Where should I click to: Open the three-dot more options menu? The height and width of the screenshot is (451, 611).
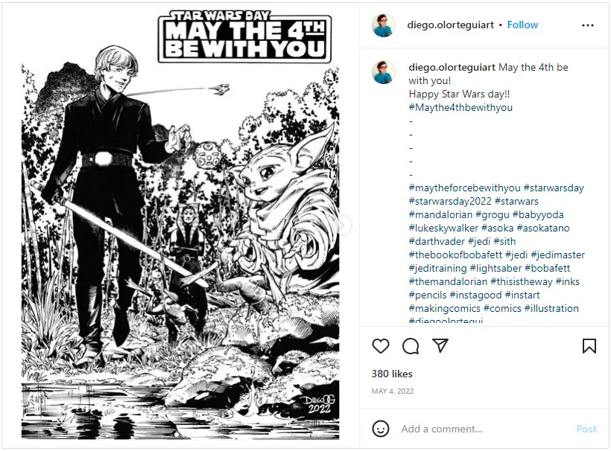[588, 25]
